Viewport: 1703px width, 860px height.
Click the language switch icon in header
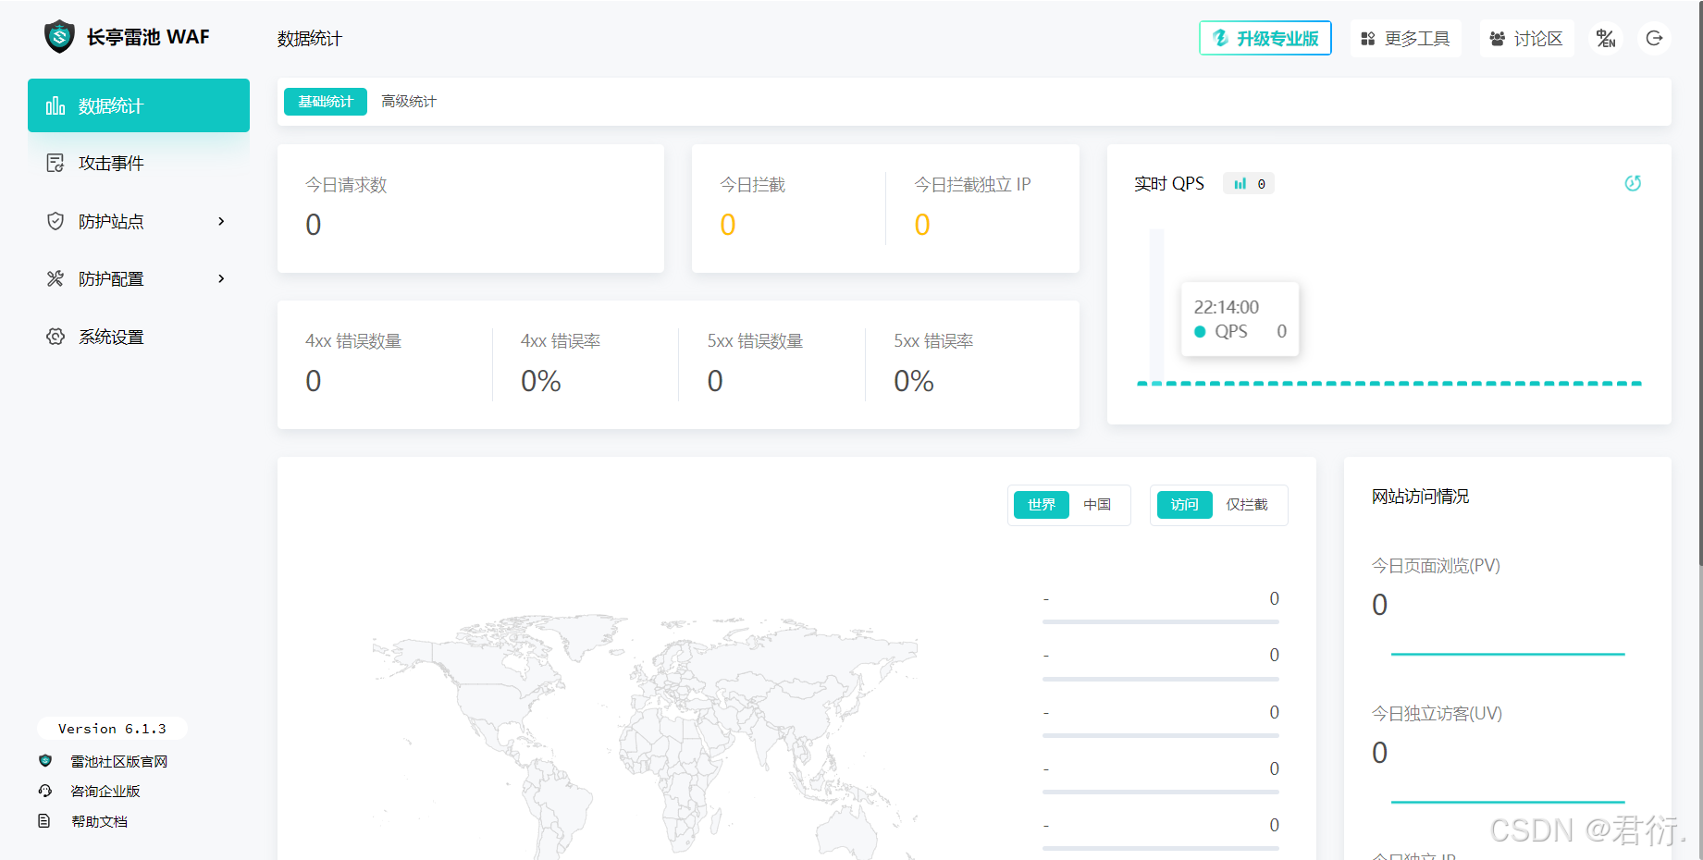click(1606, 38)
